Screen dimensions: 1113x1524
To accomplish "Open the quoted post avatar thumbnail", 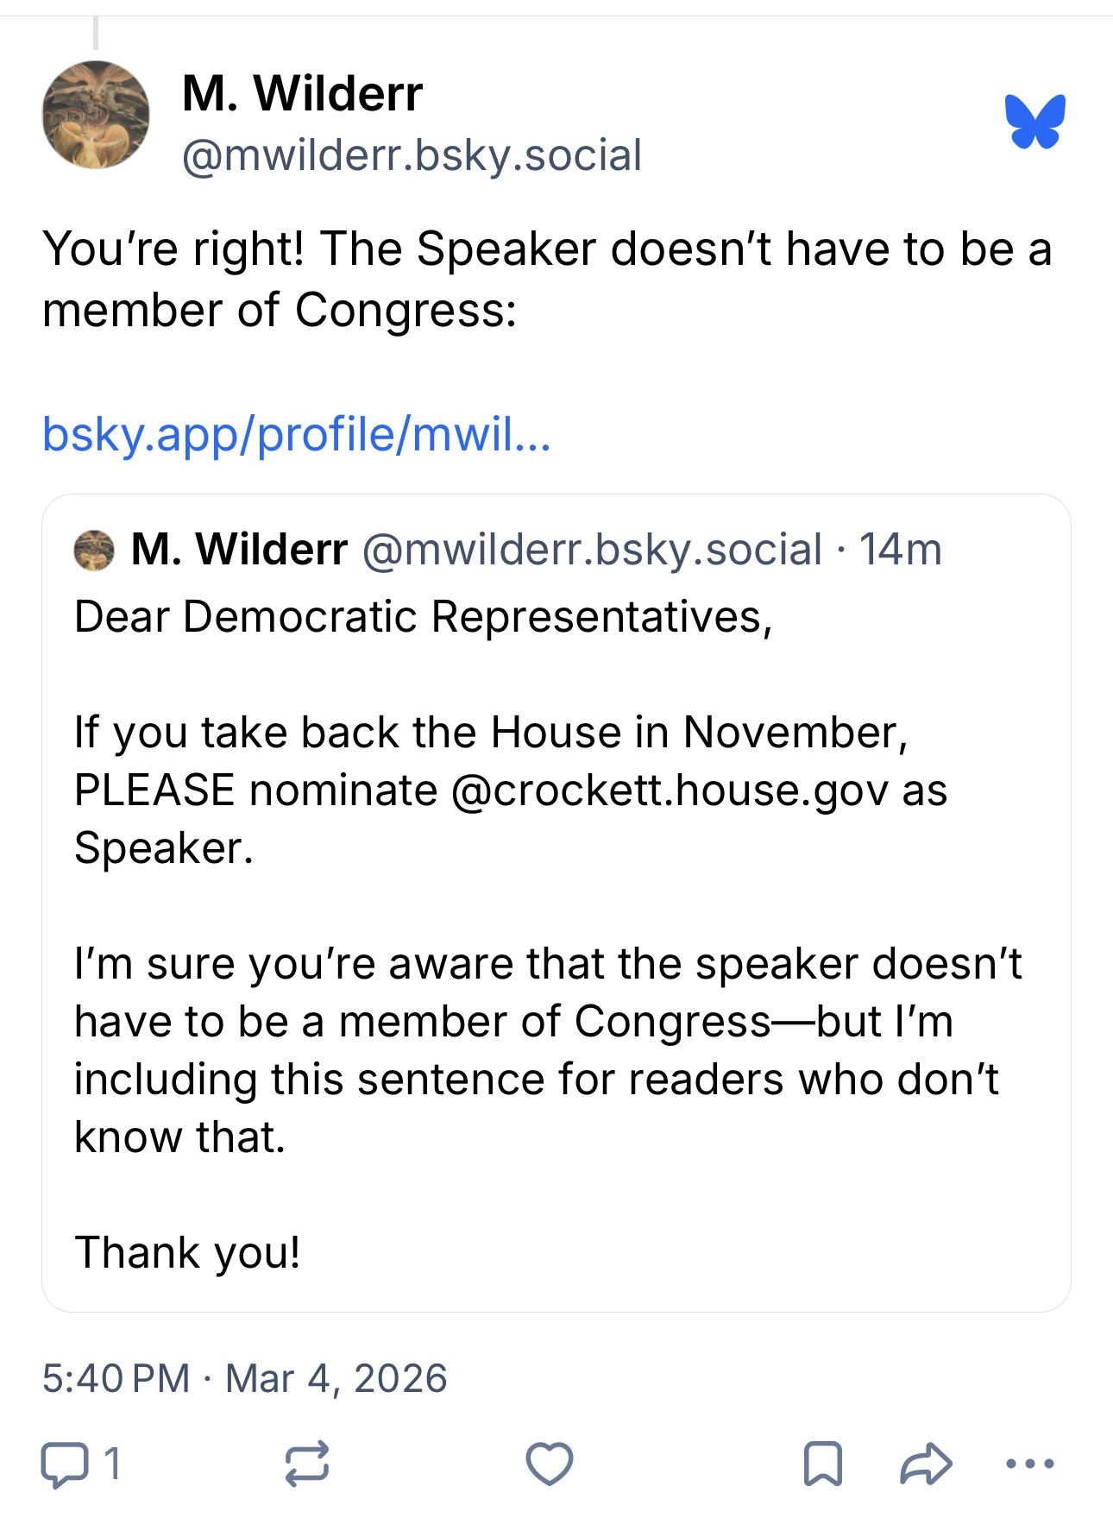I will (94, 551).
